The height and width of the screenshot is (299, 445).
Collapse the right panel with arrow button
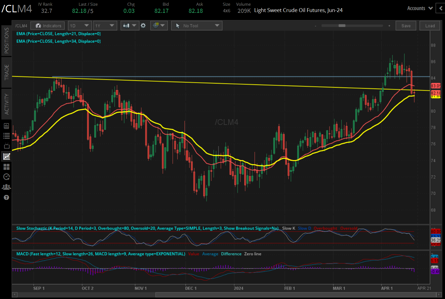tap(440, 8)
